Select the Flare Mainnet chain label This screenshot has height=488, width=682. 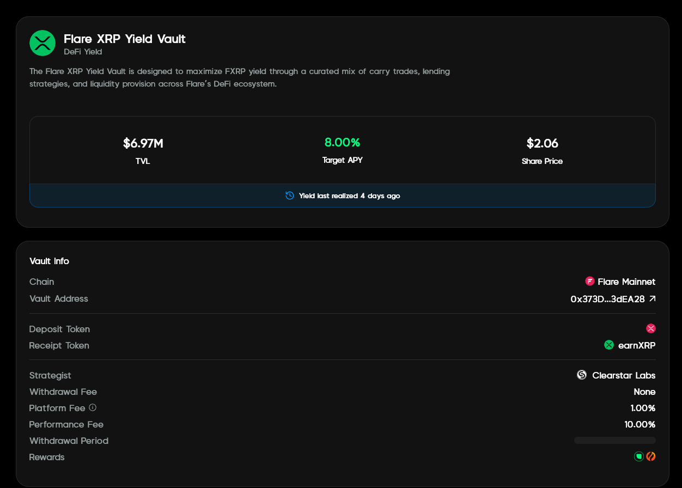626,282
